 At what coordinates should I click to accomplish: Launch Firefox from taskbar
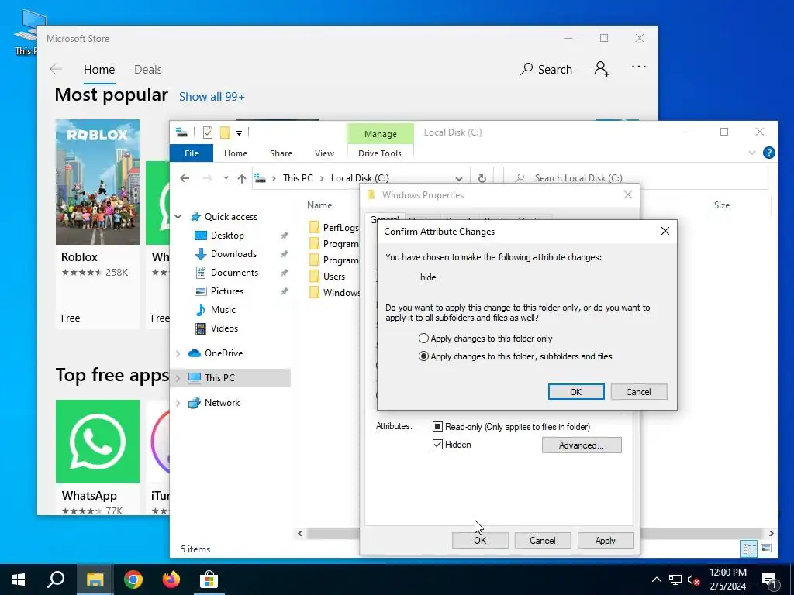171,580
